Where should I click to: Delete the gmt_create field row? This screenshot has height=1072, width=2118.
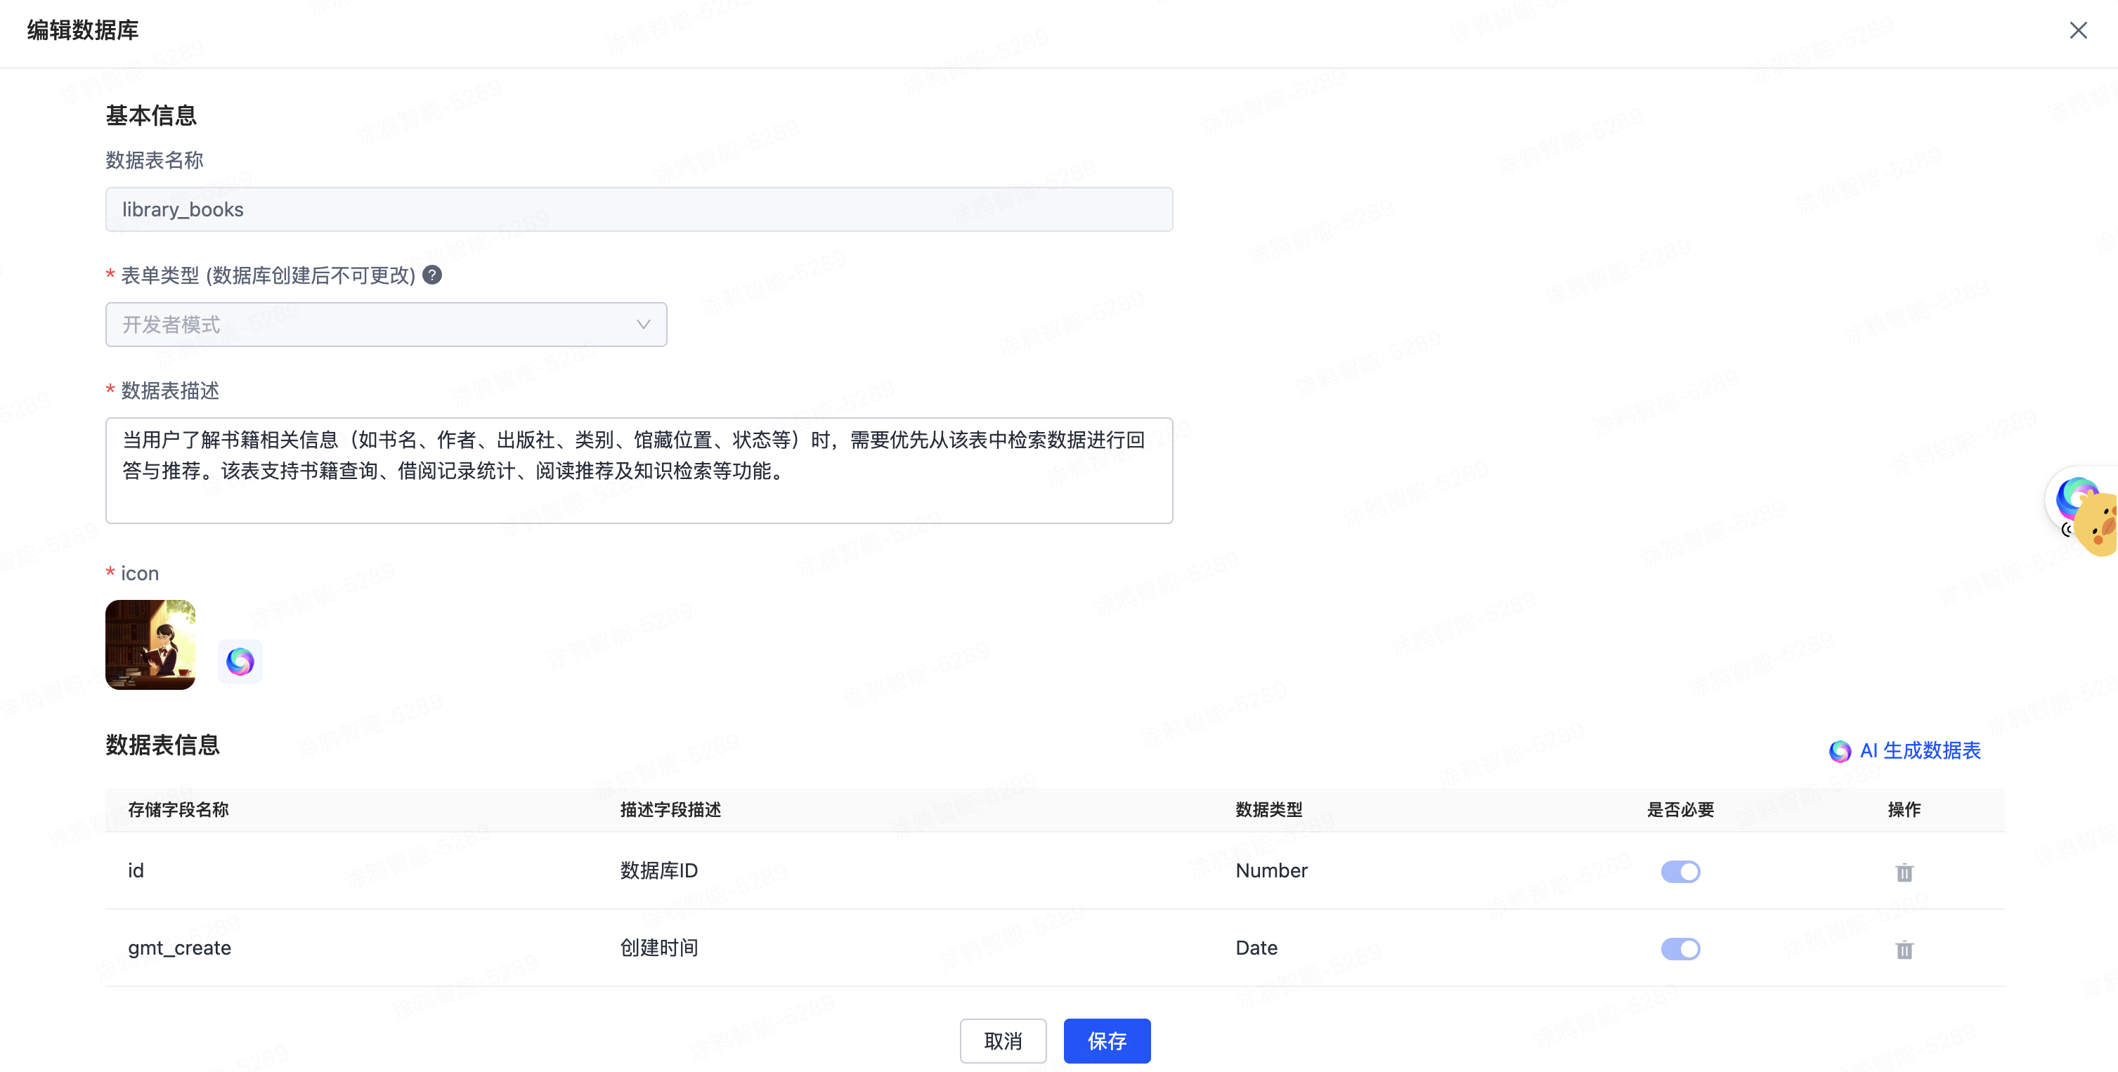[x=1904, y=950]
